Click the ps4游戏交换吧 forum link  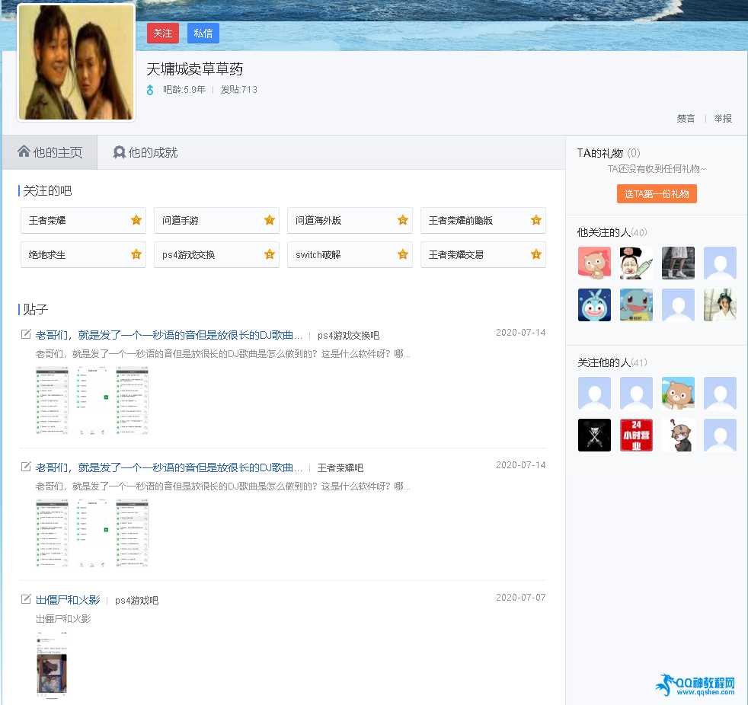[x=348, y=336]
